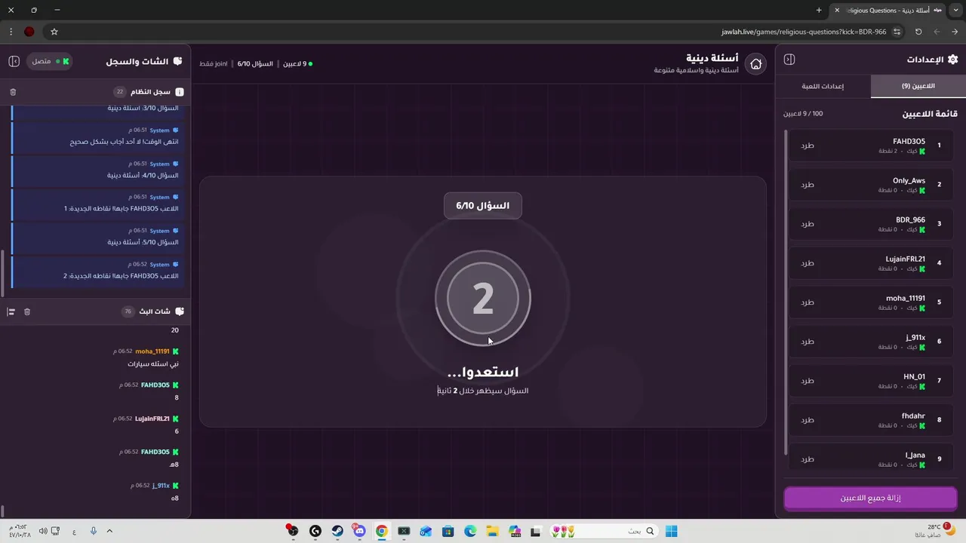Click the قائمة اللاعبين heading
Screen dimensions: 966x543
pos(930,114)
